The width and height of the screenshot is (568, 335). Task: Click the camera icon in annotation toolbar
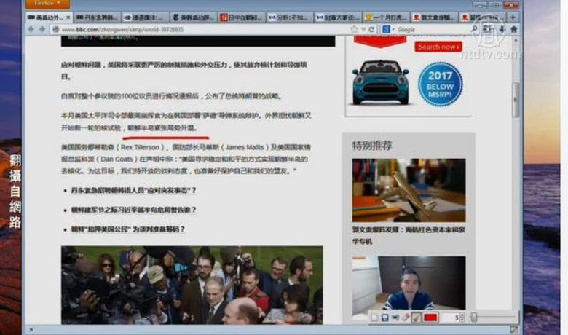tap(395, 318)
